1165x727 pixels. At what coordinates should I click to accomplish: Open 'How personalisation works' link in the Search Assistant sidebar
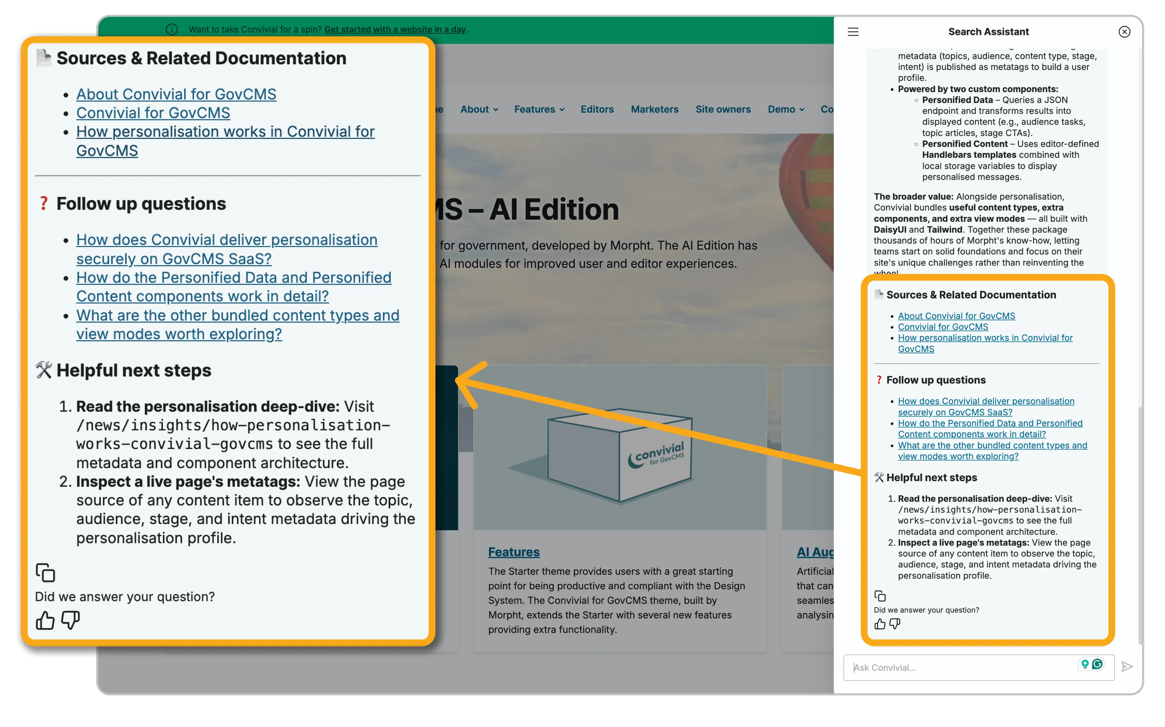(x=985, y=343)
